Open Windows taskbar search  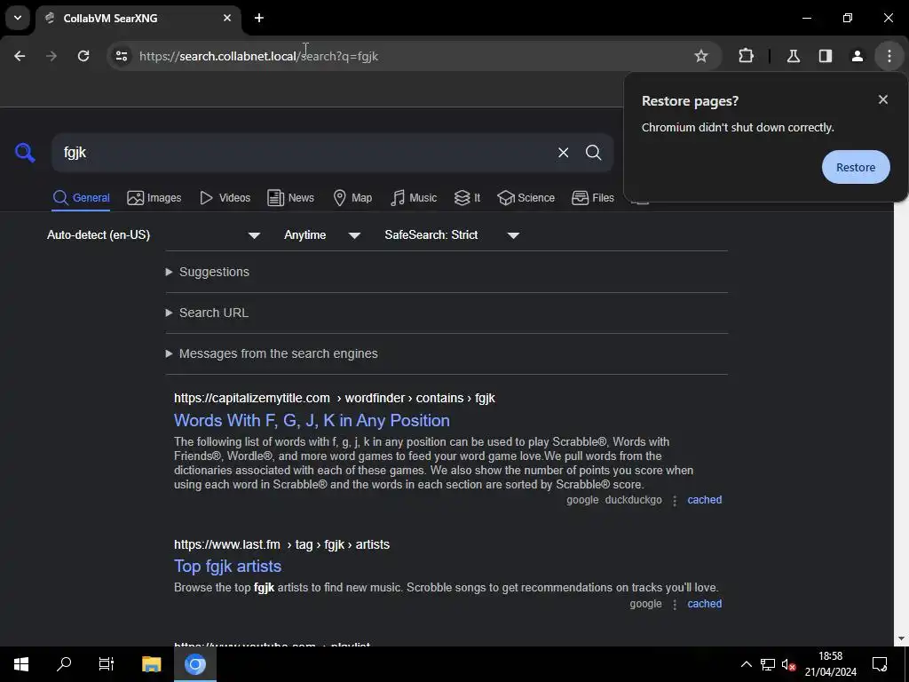(64, 664)
